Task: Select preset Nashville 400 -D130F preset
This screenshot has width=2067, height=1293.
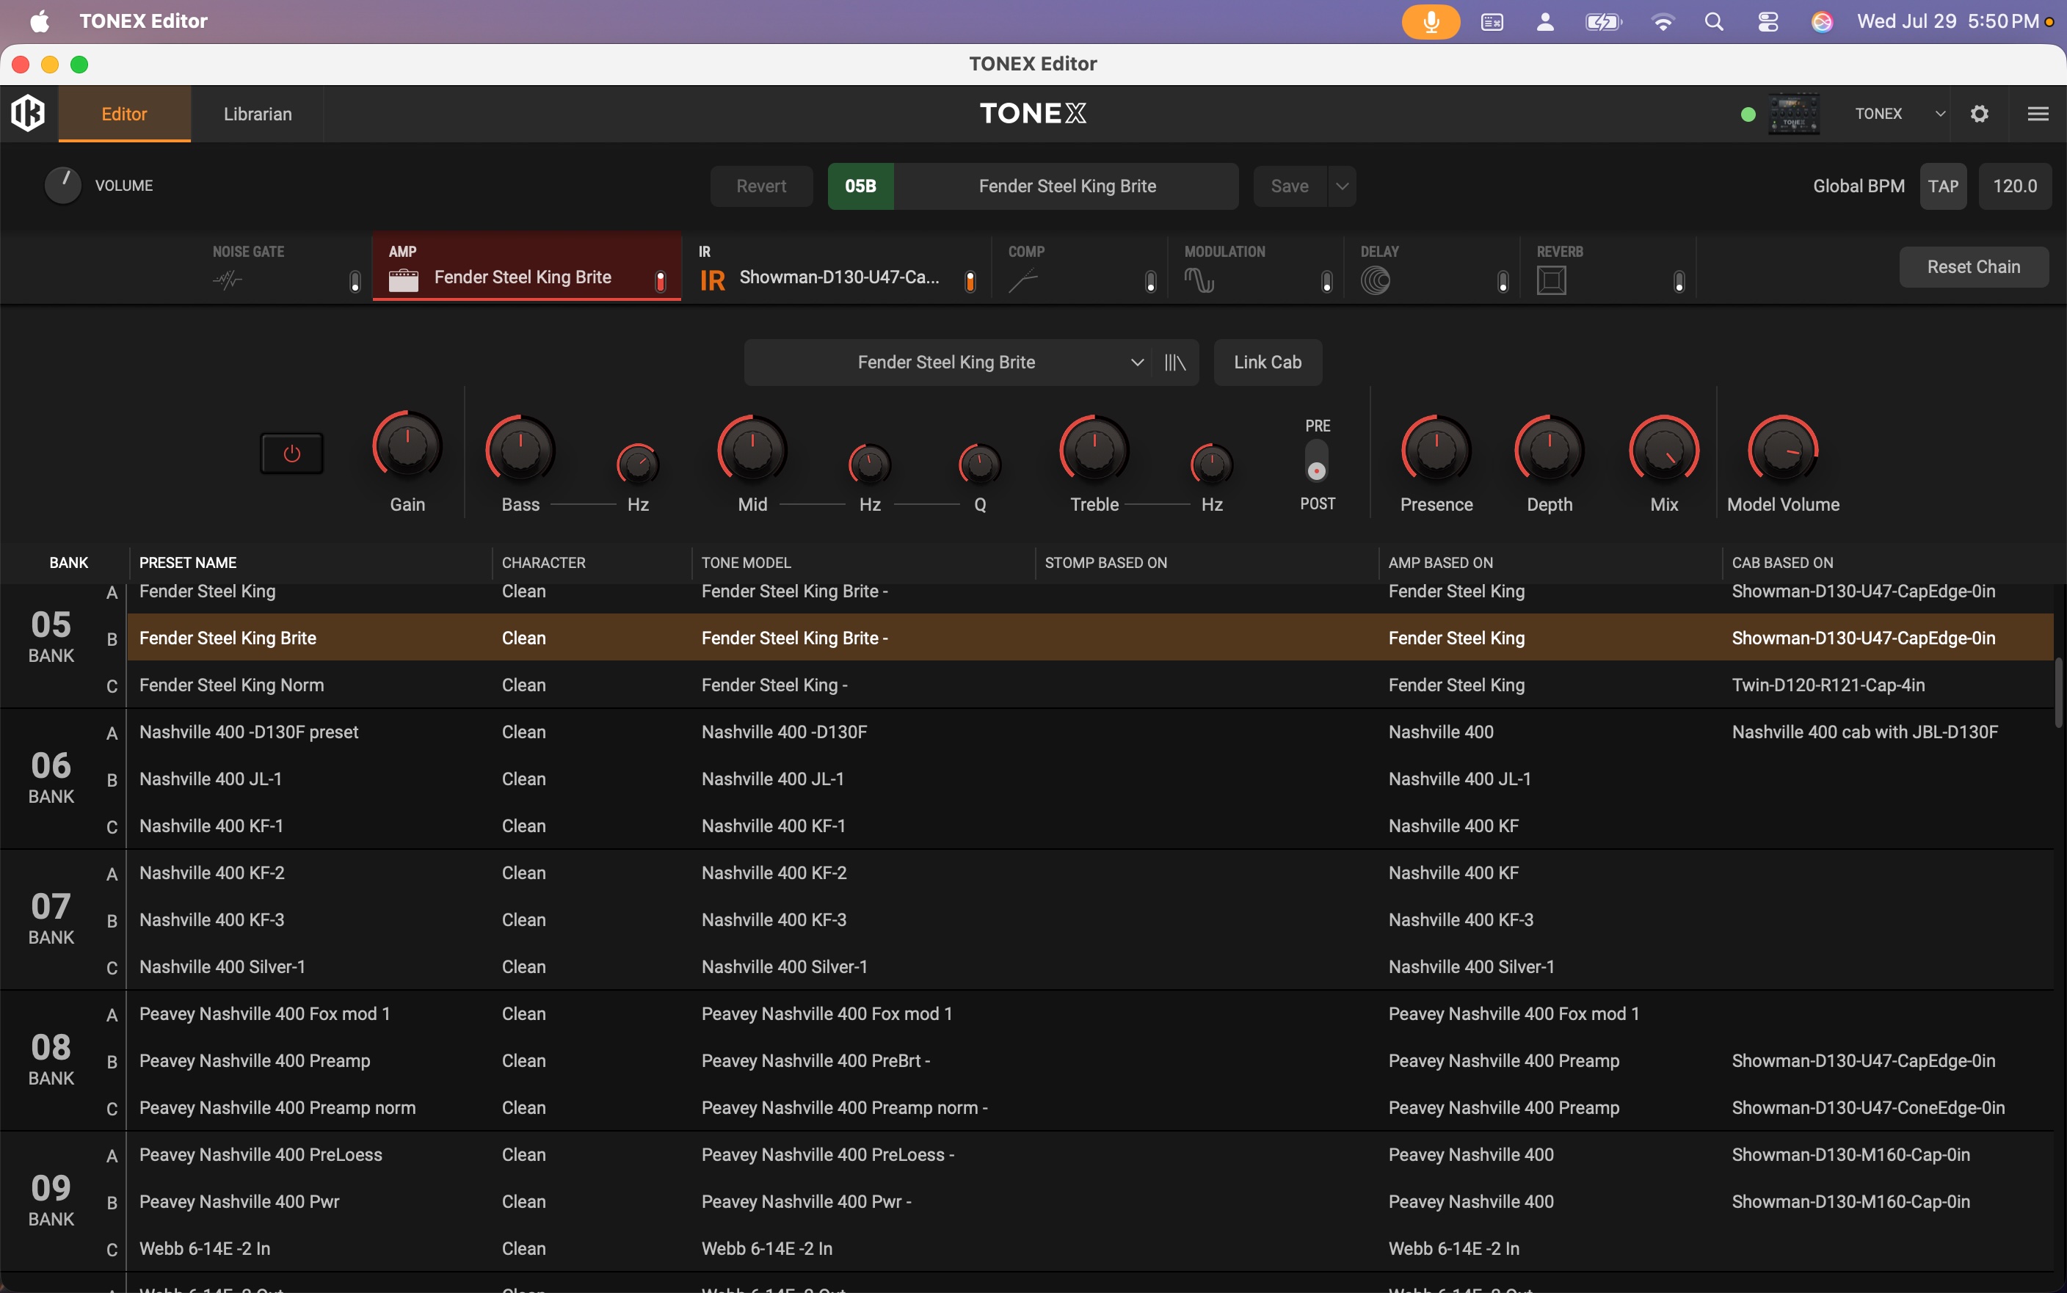Action: 1090,732
